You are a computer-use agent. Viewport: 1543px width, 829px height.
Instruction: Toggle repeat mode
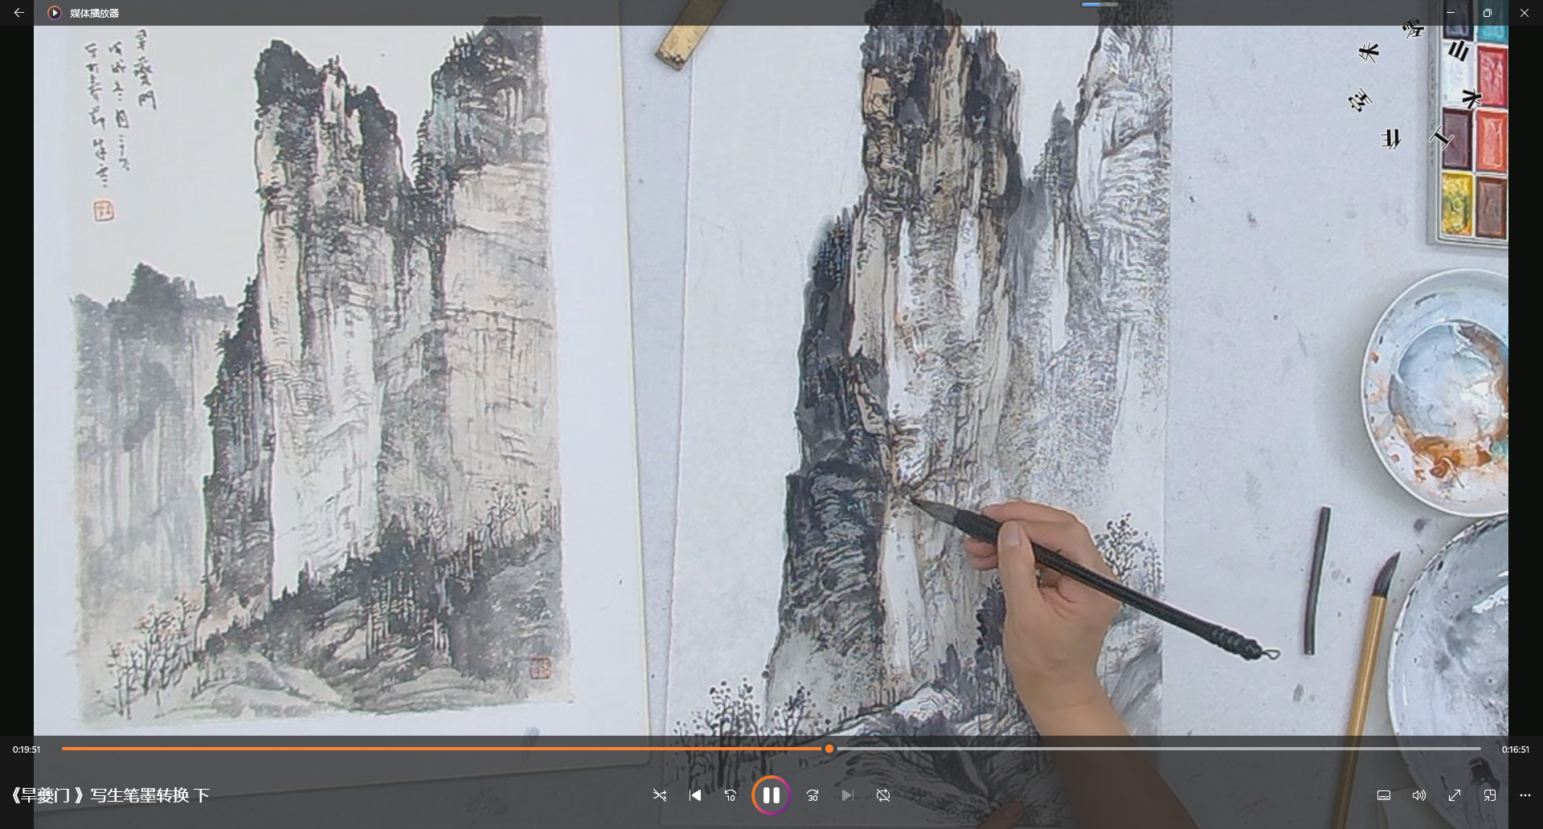tap(883, 795)
